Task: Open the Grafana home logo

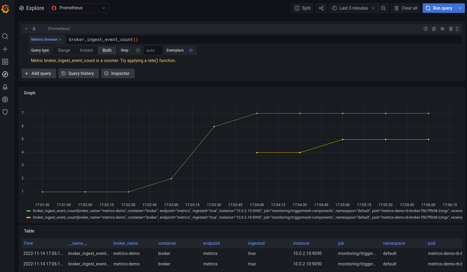Action: pyautogui.click(x=5, y=9)
